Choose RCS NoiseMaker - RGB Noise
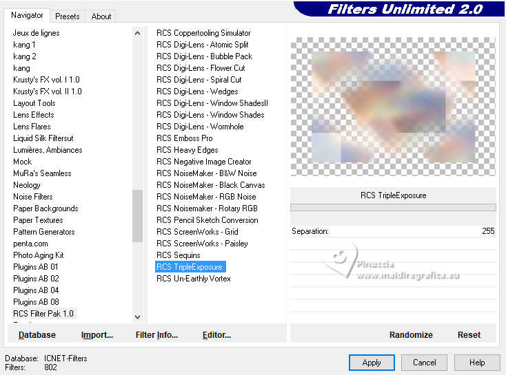This screenshot has width=506, height=375. tap(206, 197)
